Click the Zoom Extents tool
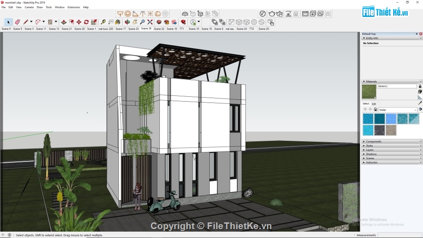This screenshot has height=238, width=423. (150, 22)
